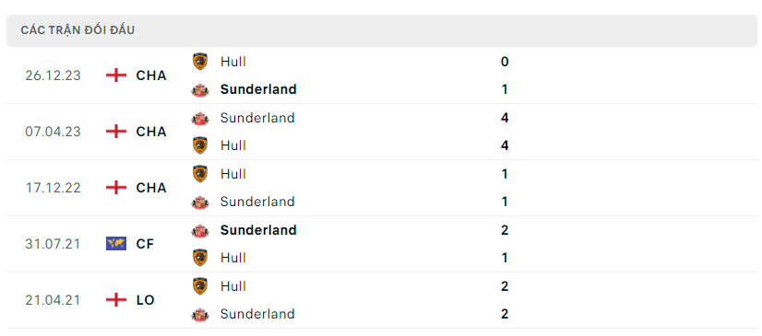Click Hull crest in 21.04.21 match
The image size is (762, 336).
point(200,286)
